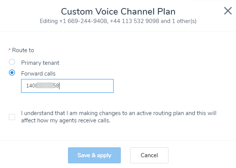The height and width of the screenshot is (168, 236).
Task: Click the +1 669-244-9408 number in subtitle
Action: [84, 21]
